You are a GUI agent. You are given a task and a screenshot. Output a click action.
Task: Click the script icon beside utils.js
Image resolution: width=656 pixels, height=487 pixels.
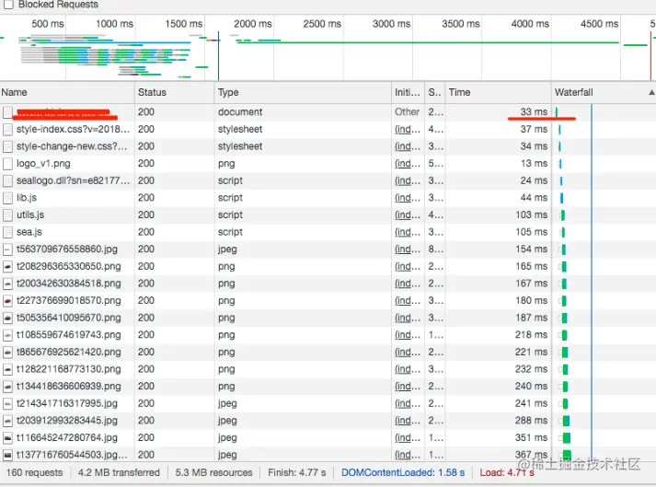coord(7,215)
